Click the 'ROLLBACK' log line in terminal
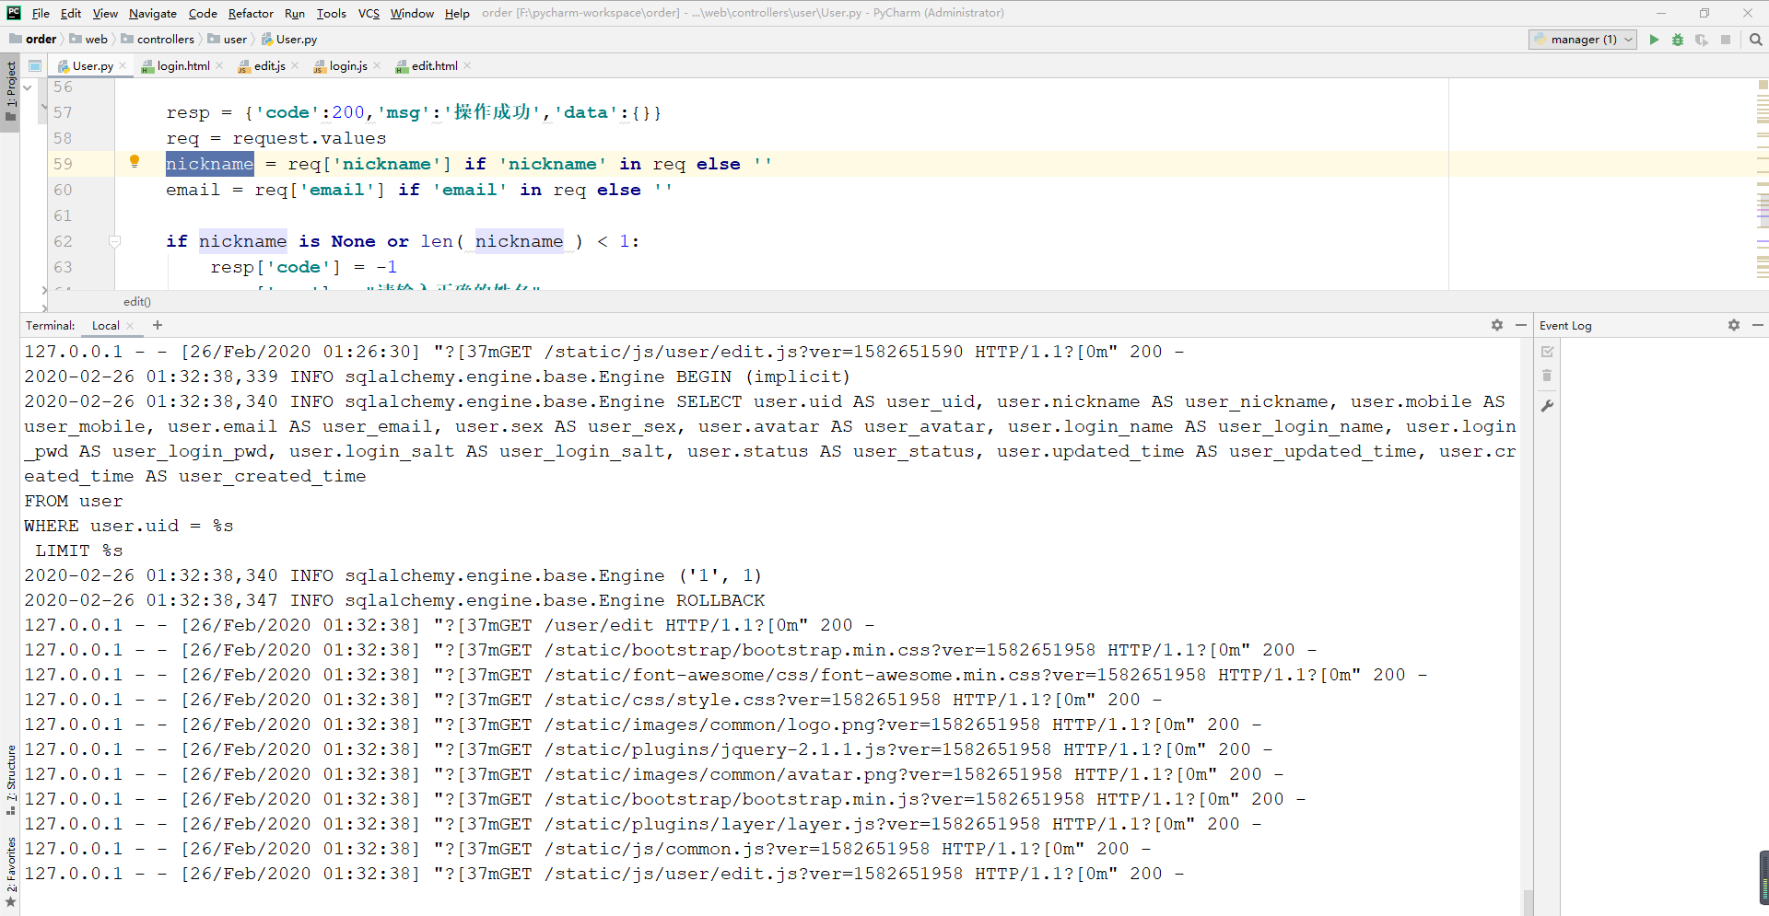Screen dimensions: 1769x916 click(x=394, y=600)
